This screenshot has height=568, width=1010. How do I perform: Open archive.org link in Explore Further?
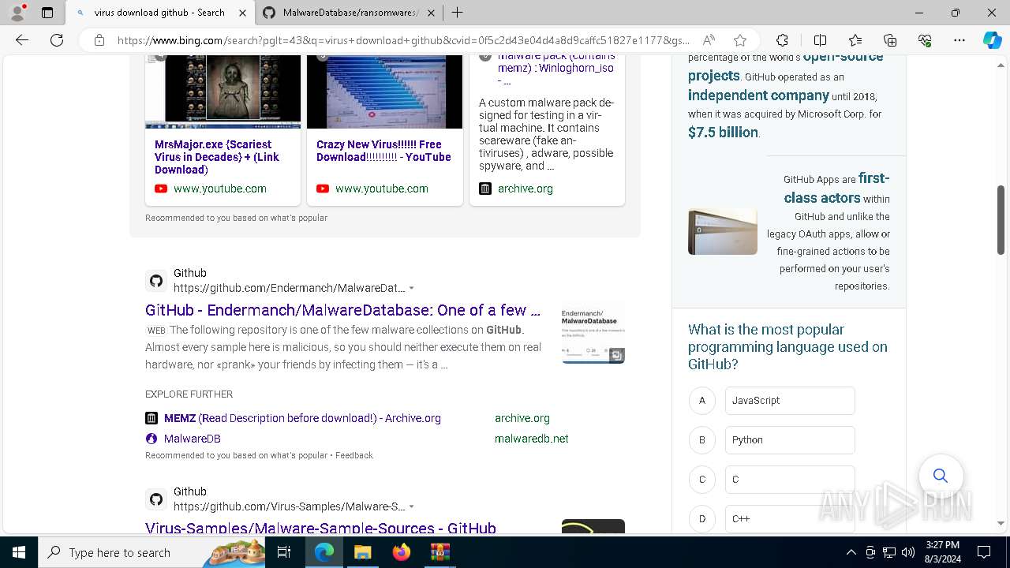coord(522,418)
